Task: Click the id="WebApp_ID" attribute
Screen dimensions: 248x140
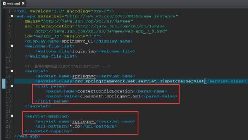Action: (x=43, y=36)
